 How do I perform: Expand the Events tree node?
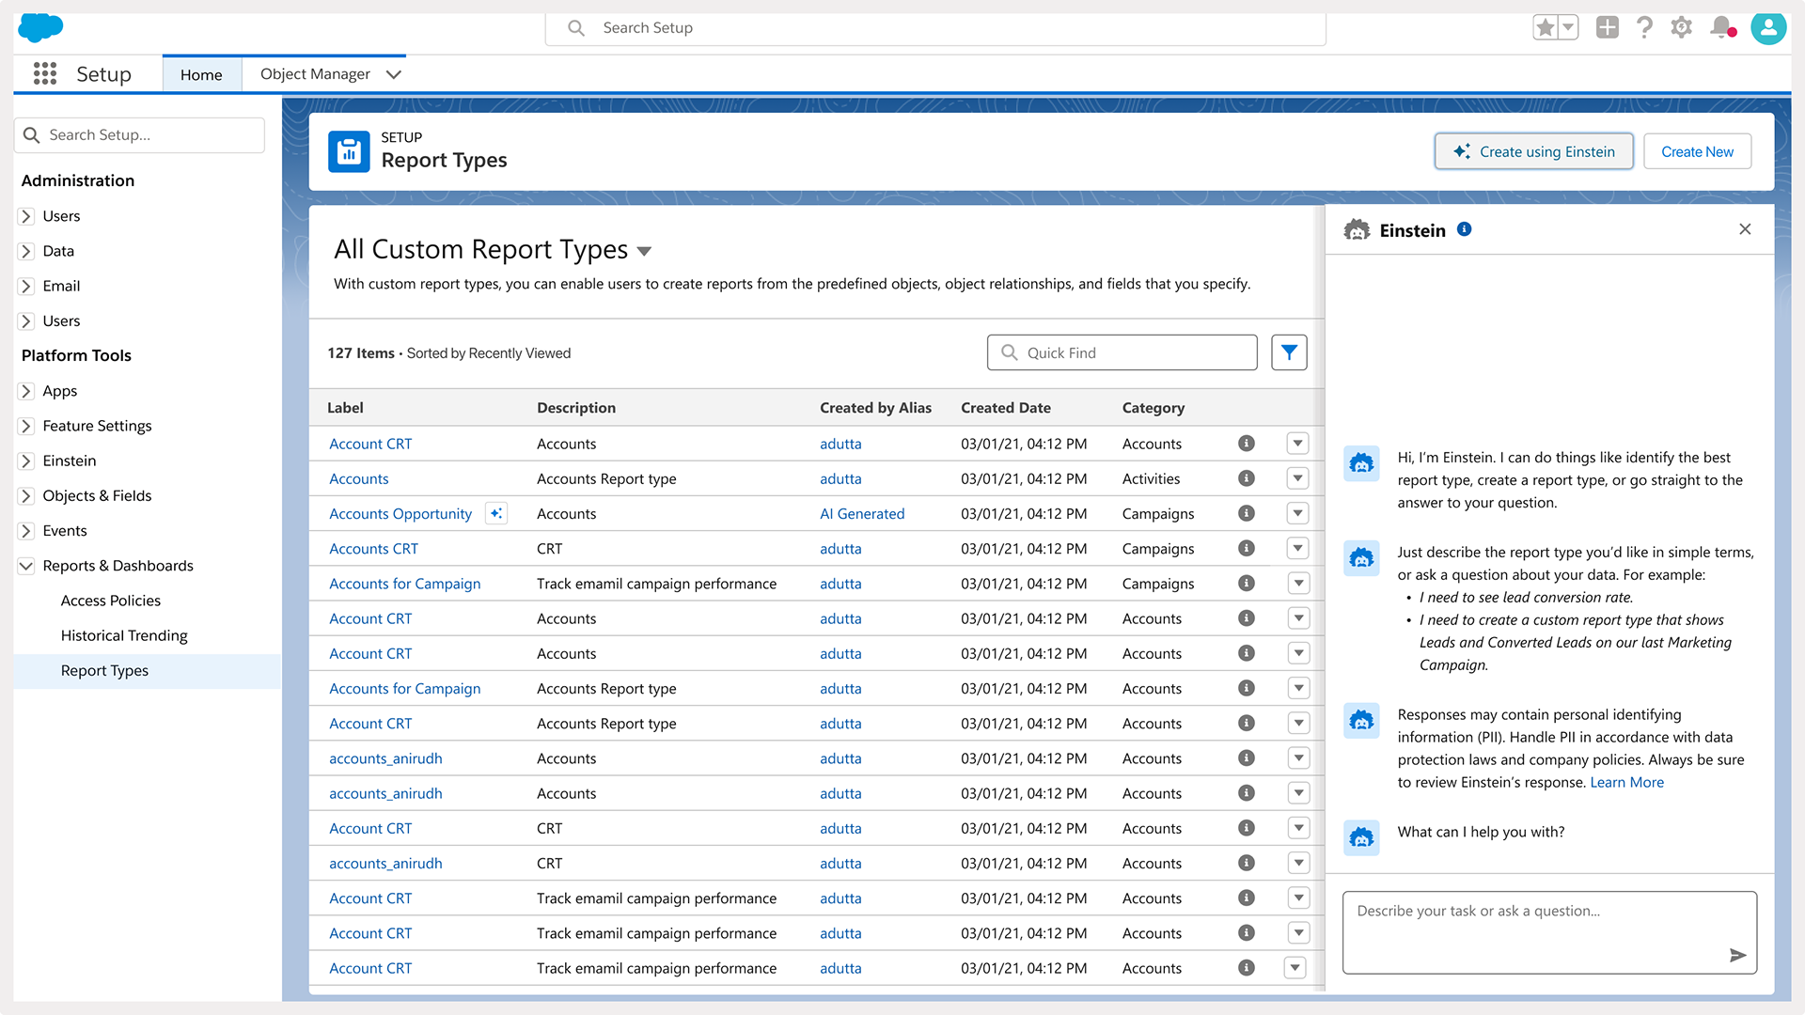(26, 530)
